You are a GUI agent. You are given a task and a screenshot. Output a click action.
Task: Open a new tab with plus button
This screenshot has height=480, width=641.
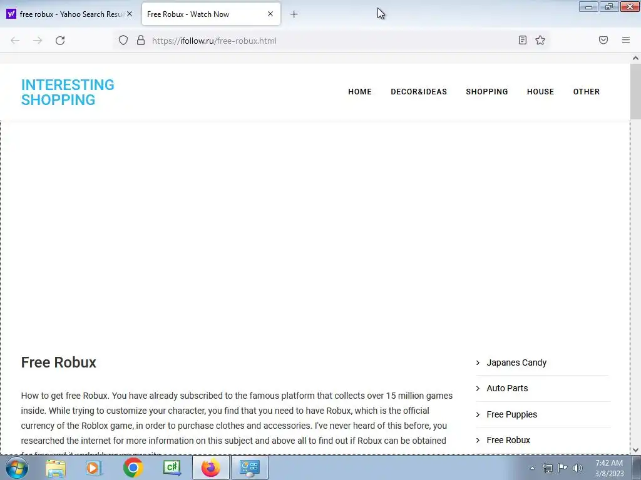click(294, 14)
